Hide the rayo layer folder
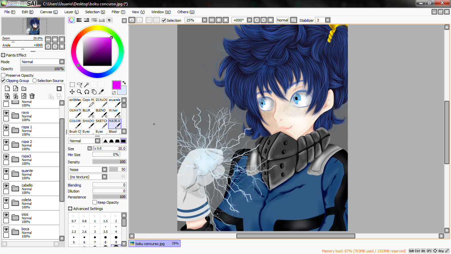 pyautogui.click(x=6, y=113)
